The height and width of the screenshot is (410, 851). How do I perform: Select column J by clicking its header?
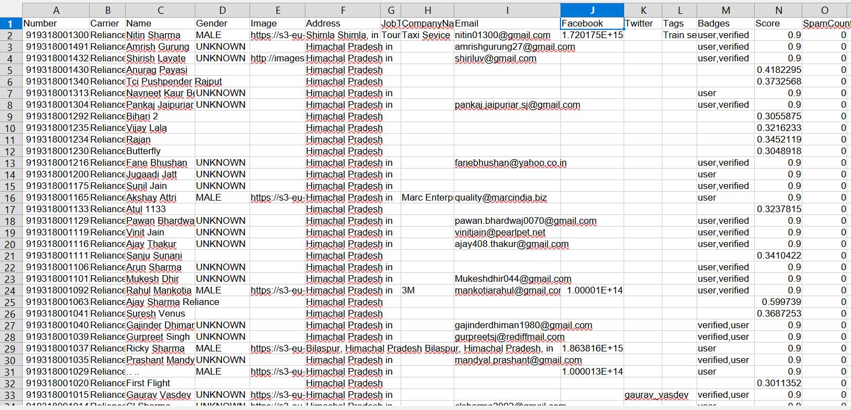(x=593, y=9)
